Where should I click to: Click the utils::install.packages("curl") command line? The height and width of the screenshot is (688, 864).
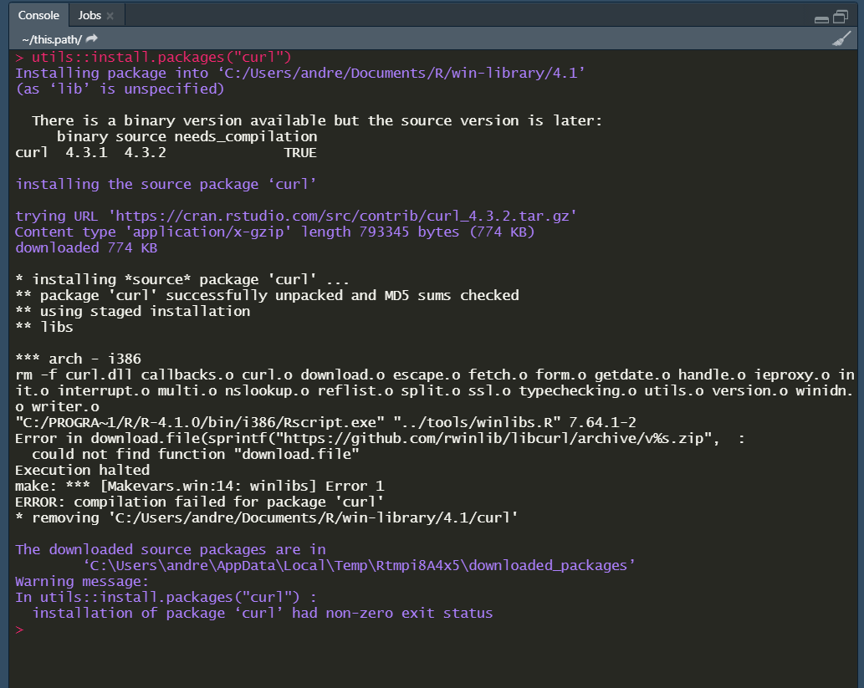click(154, 58)
